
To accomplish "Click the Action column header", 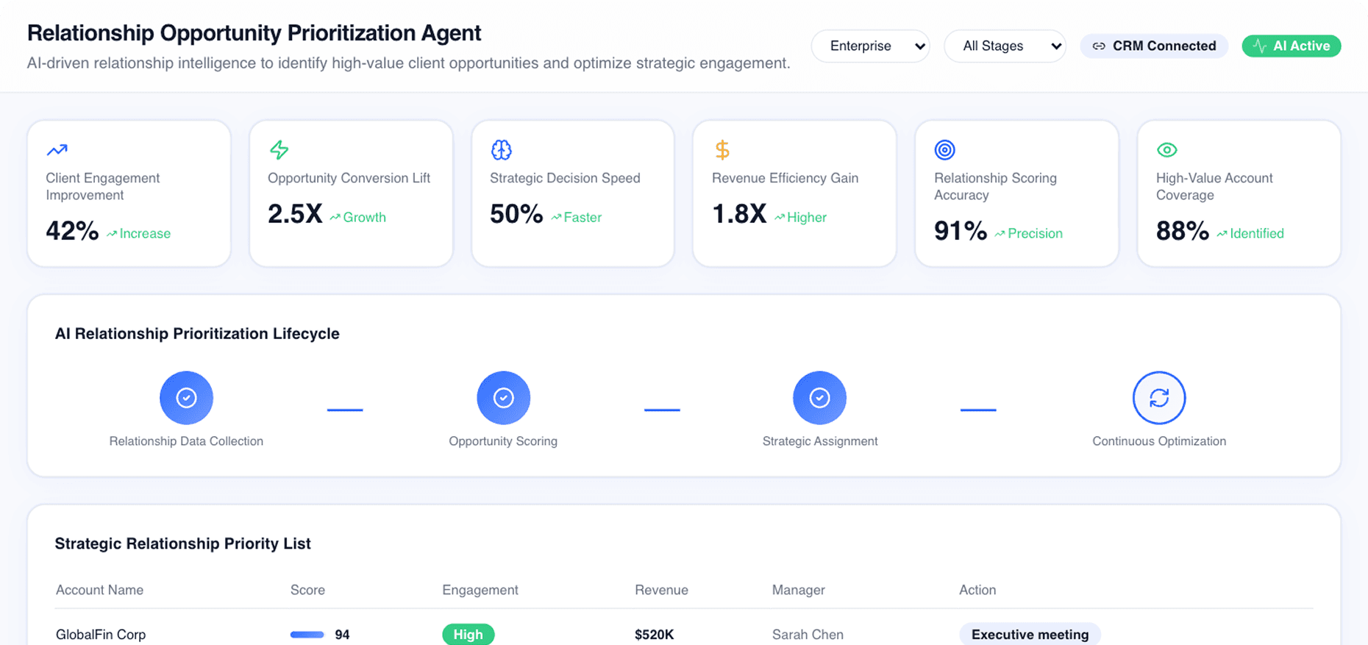I will 977,590.
